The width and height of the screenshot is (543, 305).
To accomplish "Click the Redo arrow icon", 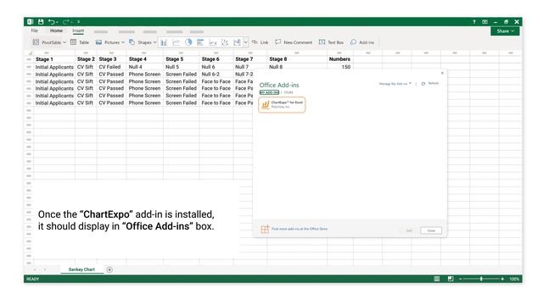I will (66, 22).
